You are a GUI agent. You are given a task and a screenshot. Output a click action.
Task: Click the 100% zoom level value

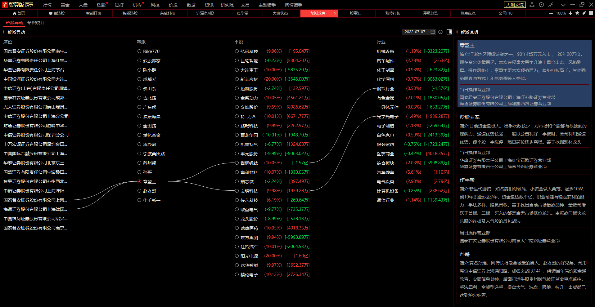561,13
